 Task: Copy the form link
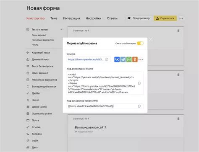point(107,59)
